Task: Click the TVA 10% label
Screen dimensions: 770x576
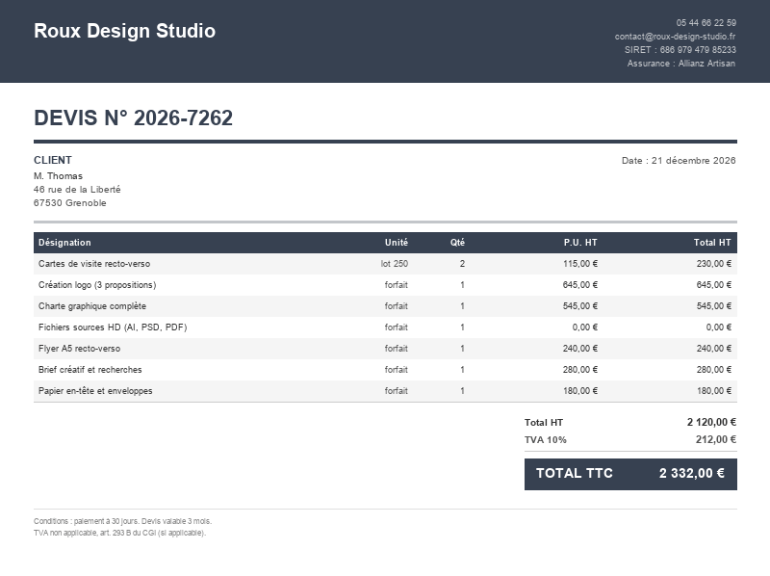Action: point(546,440)
